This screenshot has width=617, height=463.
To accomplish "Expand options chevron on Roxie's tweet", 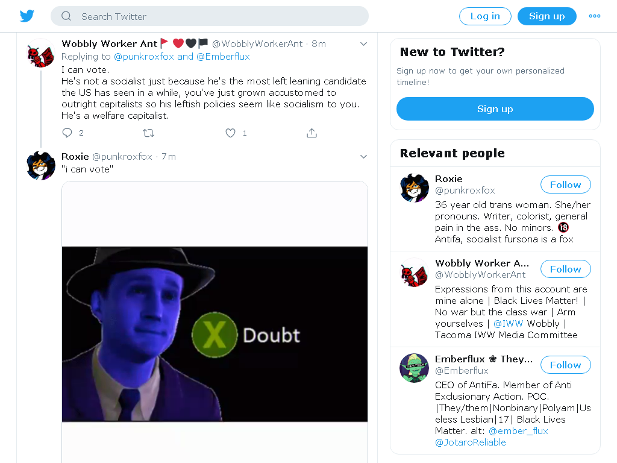I will tap(363, 157).
